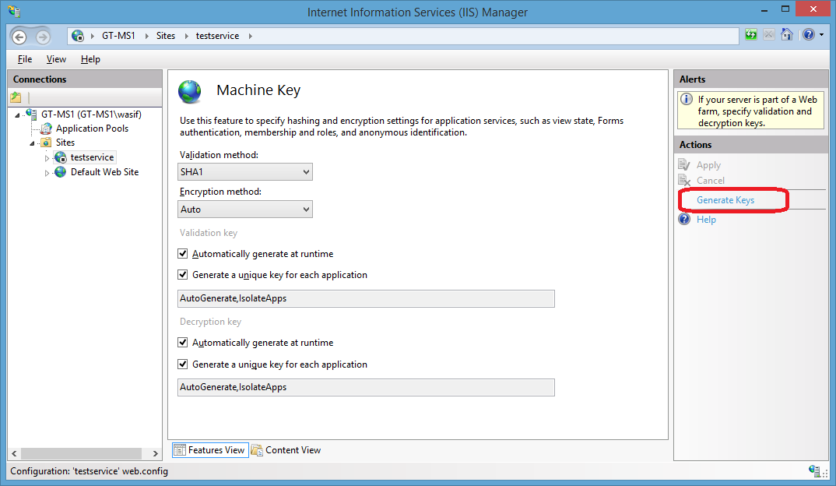Collapse the Sites tree node

[32, 143]
